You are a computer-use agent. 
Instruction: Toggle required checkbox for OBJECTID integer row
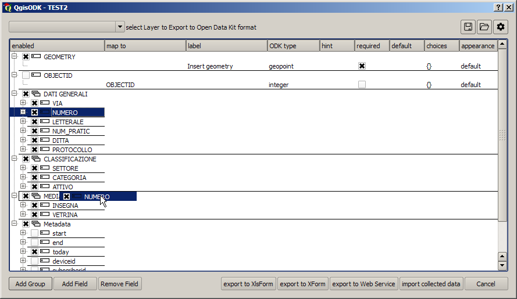(362, 84)
